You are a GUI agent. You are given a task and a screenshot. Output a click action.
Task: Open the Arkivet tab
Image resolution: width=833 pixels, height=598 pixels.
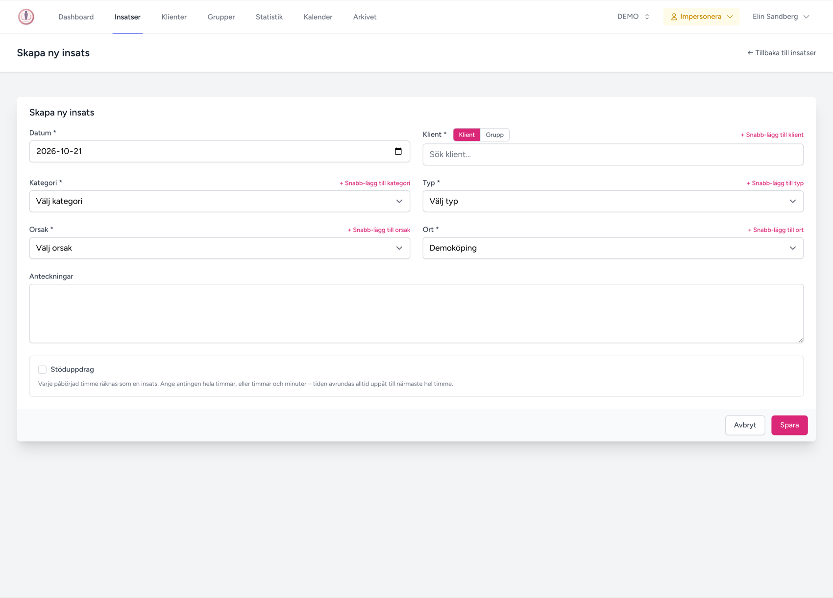pos(365,17)
